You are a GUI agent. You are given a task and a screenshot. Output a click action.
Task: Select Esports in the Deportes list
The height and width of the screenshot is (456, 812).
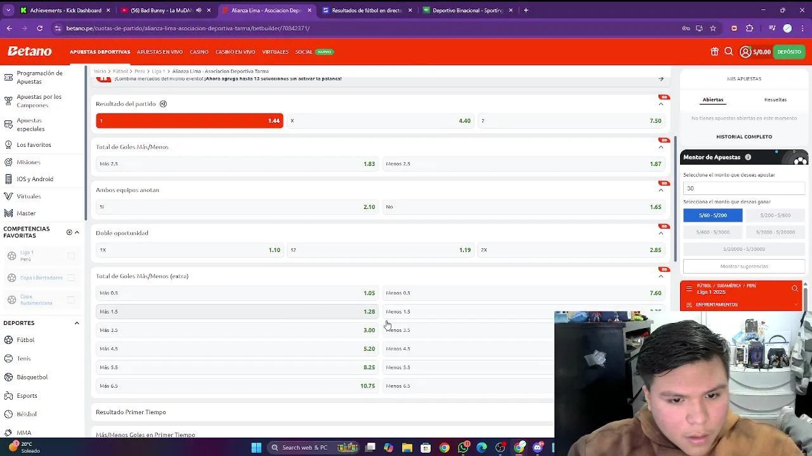pos(27,396)
